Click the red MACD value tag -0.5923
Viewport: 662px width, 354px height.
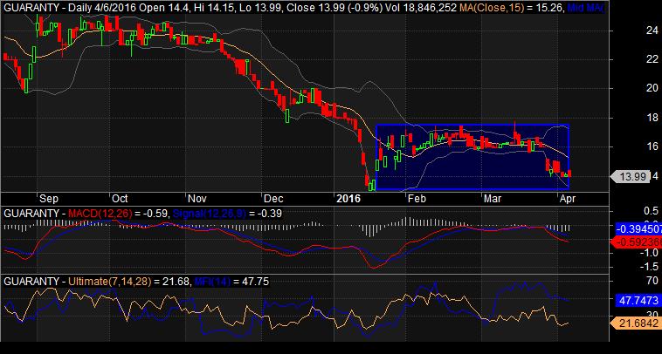638,242
